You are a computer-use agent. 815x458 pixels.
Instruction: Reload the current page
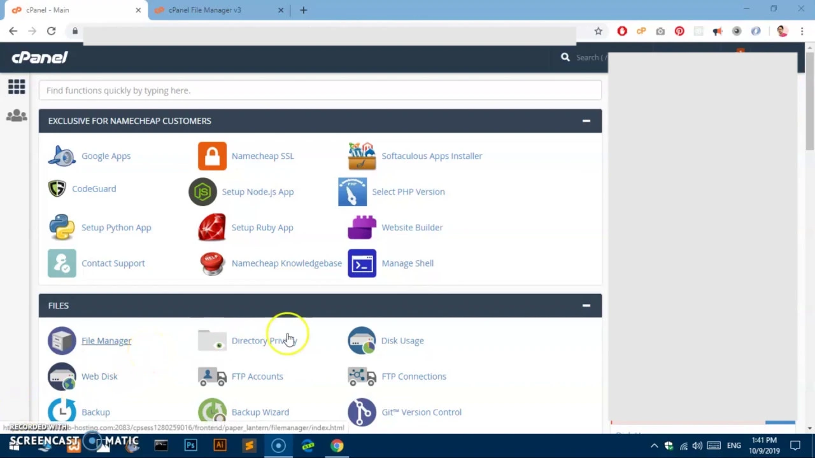tap(52, 31)
